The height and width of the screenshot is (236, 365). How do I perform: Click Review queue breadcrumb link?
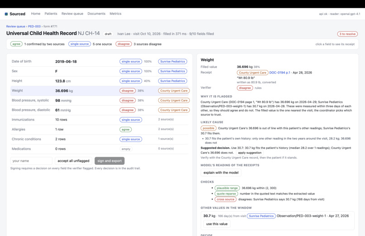point(15,27)
